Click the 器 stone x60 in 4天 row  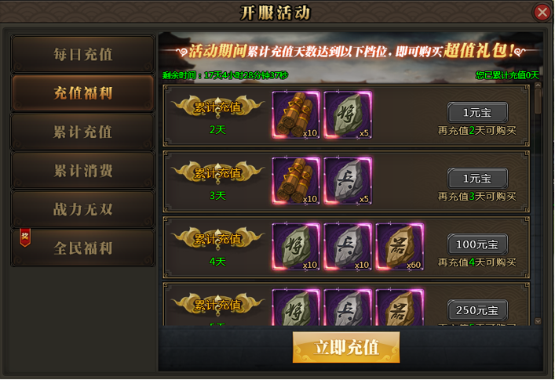400,247
